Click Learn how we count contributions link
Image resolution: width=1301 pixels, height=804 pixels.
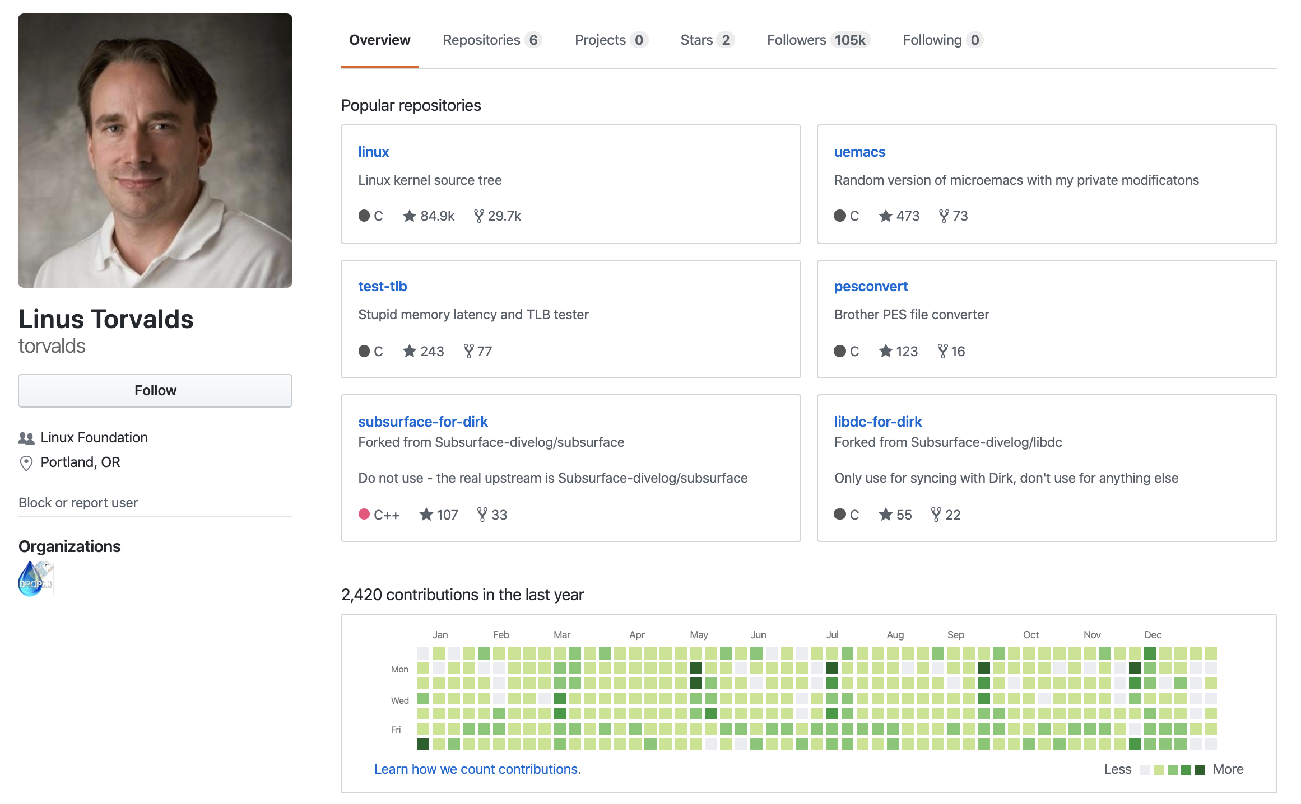click(x=477, y=769)
